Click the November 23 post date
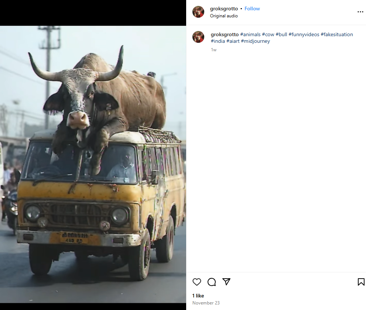This screenshot has height=310, width=366. 206,303
